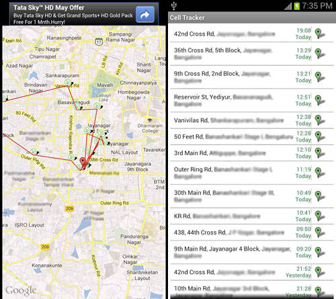Tap map pin icon for 19:08 entry

click(x=320, y=34)
